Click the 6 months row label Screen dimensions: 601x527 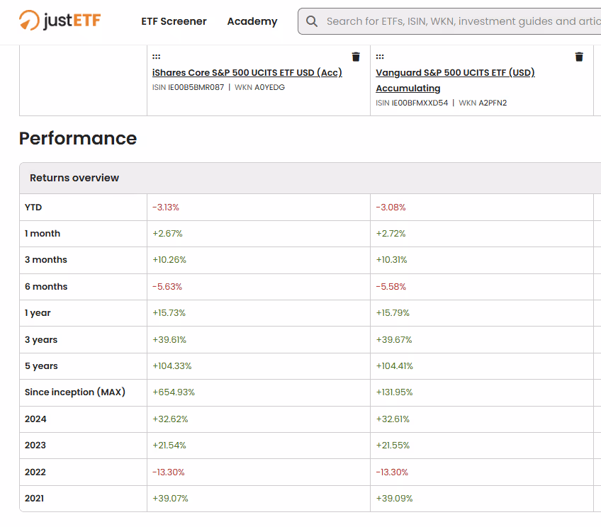click(x=46, y=286)
